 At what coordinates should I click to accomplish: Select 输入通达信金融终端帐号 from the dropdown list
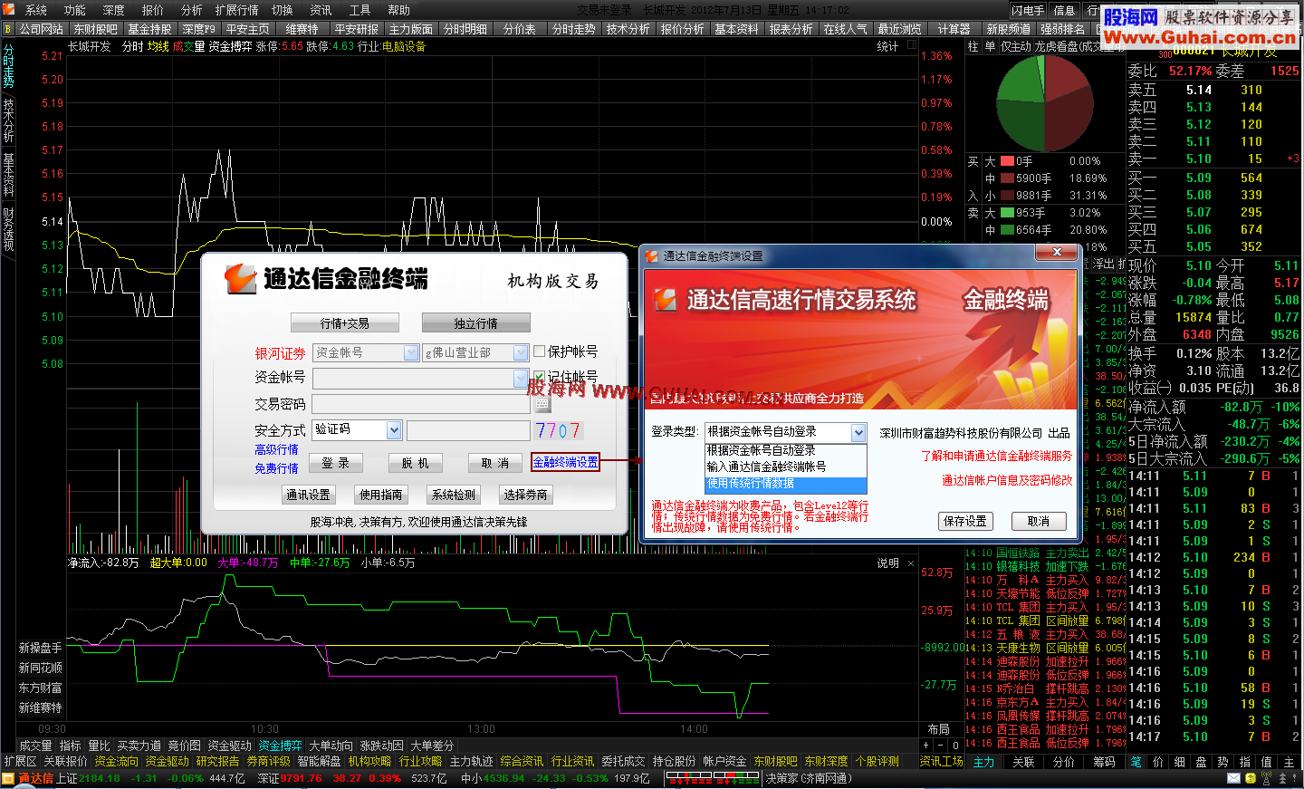[x=785, y=467]
